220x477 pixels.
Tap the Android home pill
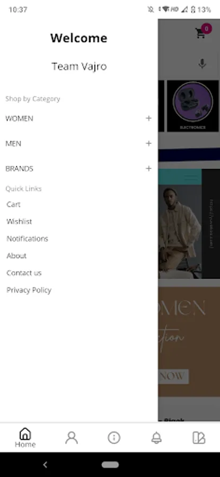tap(110, 464)
